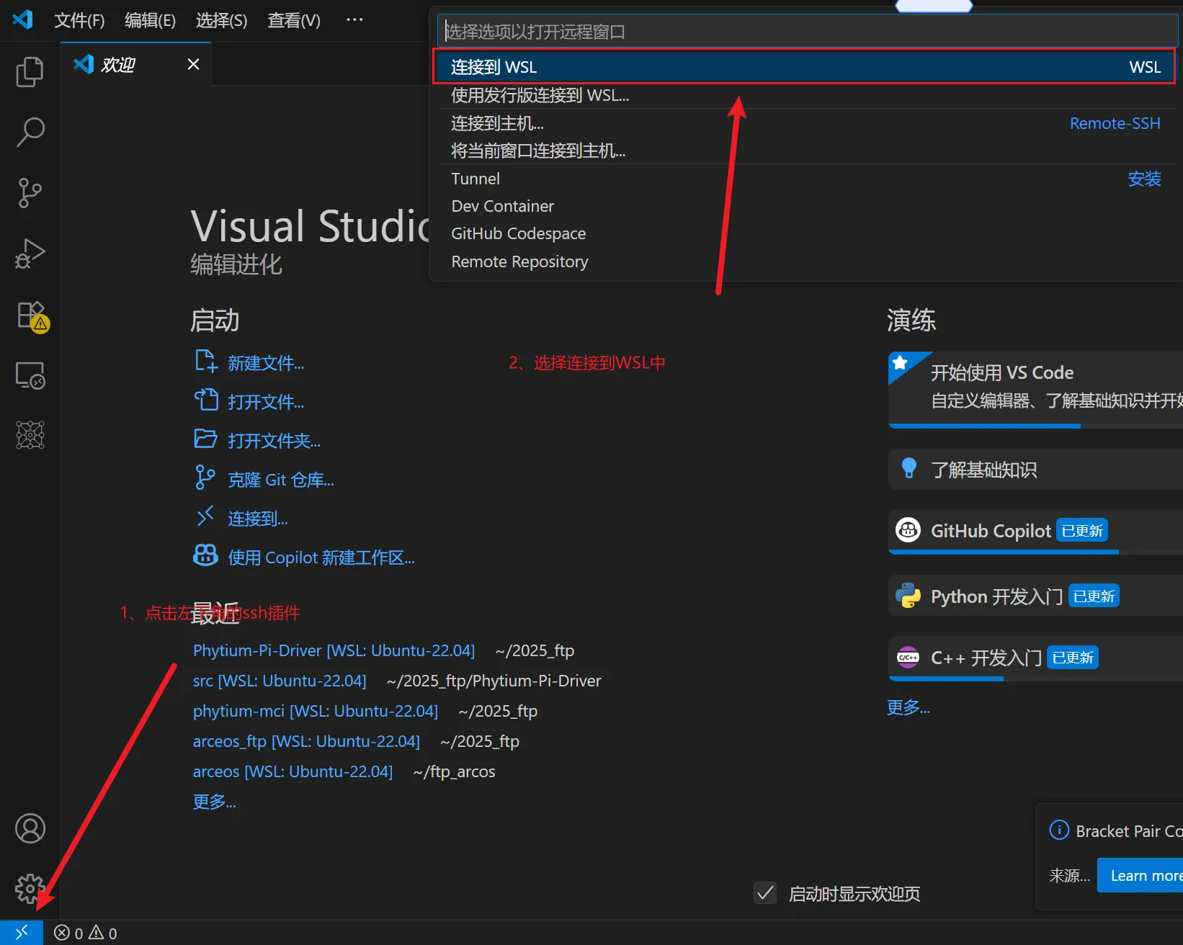Open GitHub Copilot walkthrough card
This screenshot has height=945, width=1183.
point(1036,532)
